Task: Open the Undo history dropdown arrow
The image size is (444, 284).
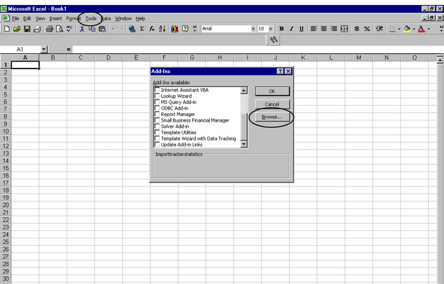Action: pos(122,29)
